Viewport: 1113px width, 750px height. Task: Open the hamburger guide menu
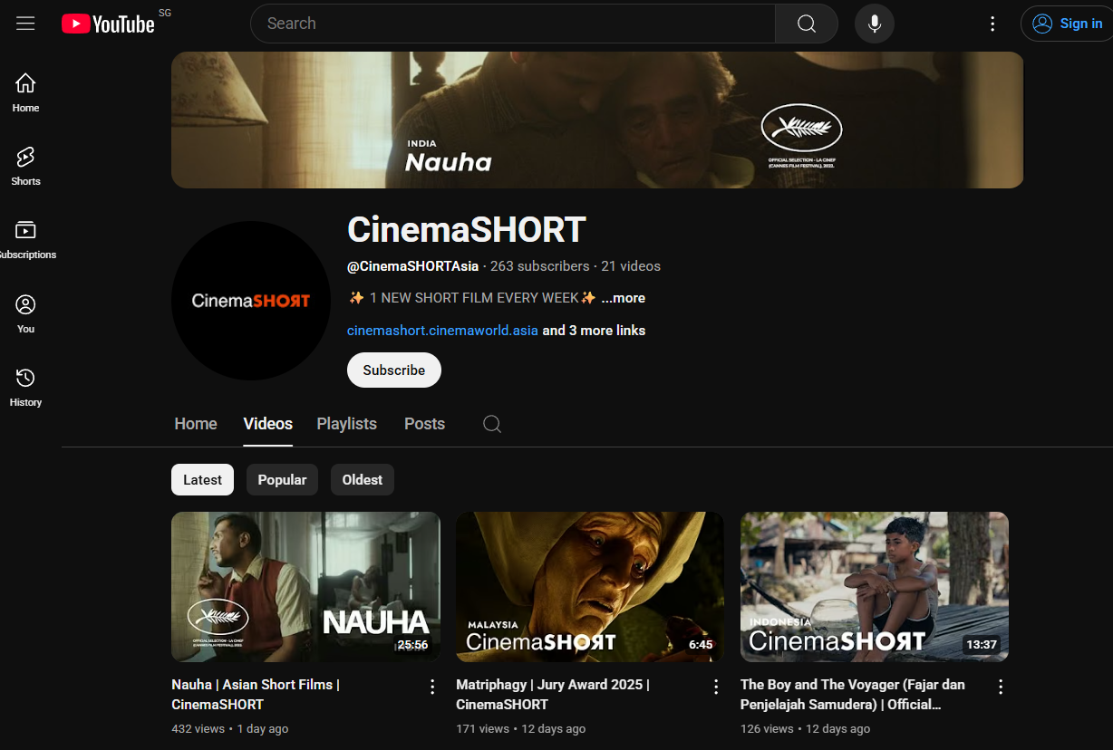25,24
